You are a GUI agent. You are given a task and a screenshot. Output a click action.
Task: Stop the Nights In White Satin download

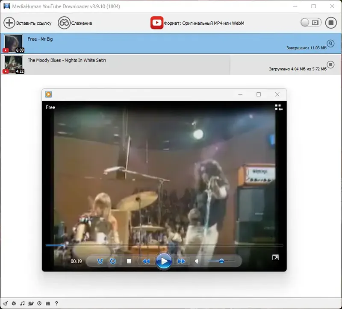pos(330,65)
